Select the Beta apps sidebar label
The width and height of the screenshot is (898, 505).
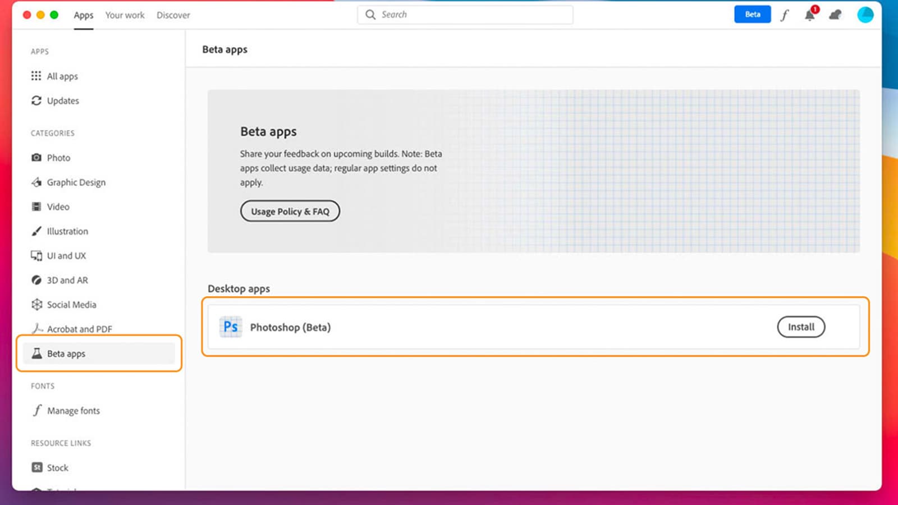[x=66, y=354]
